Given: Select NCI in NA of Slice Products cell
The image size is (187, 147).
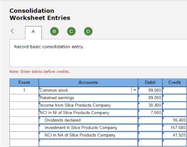Looking at the screenshot, I should point(88,135).
